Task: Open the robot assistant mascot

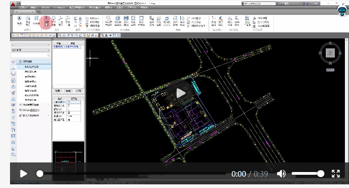Action: pos(342,10)
